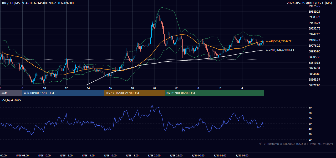Click the '5/26 04:00' time label
336x158 pixels.
tap(242, 155)
